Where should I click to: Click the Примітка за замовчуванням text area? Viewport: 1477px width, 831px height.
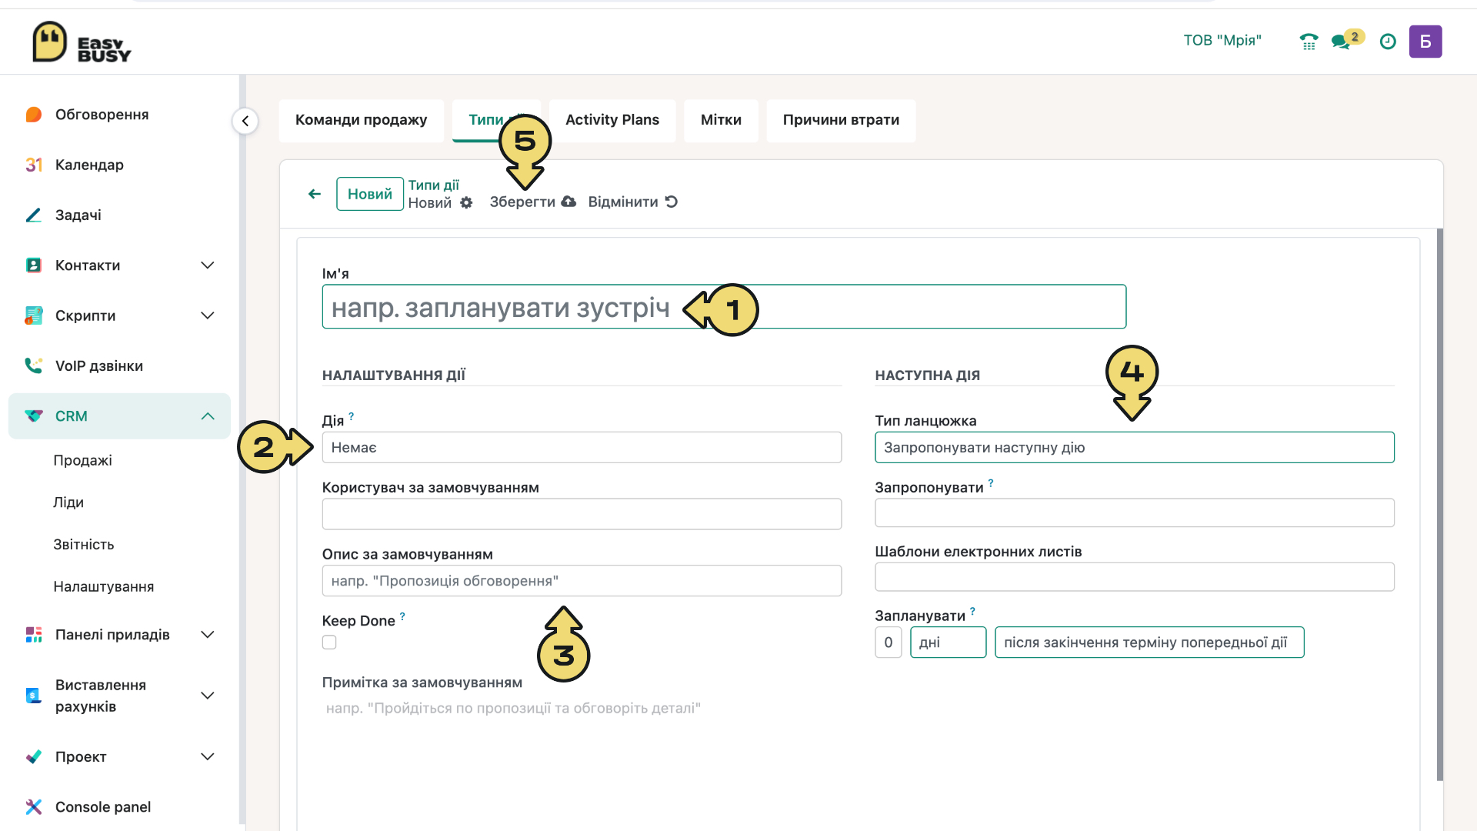(x=582, y=709)
